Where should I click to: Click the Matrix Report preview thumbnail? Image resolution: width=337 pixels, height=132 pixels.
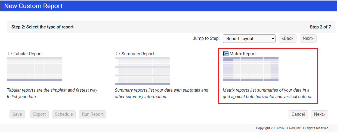tap(251, 69)
